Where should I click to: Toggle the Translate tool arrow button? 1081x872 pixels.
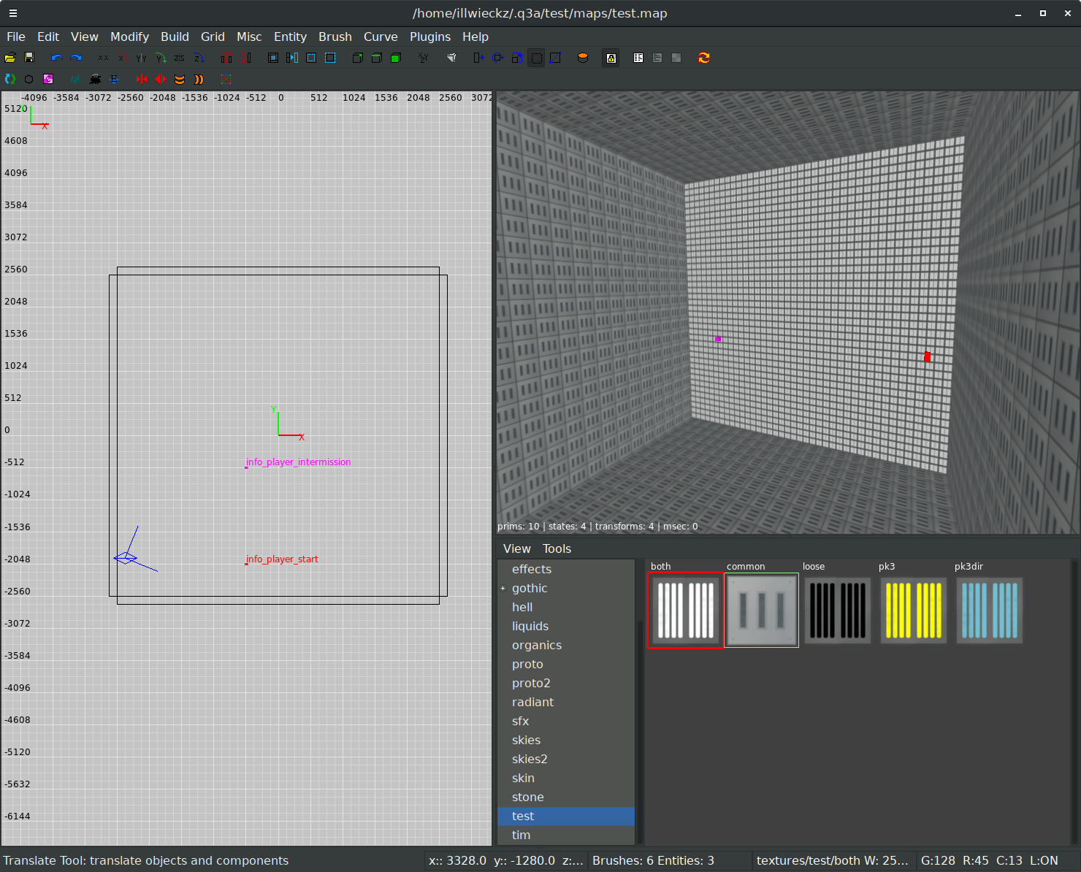coord(478,58)
